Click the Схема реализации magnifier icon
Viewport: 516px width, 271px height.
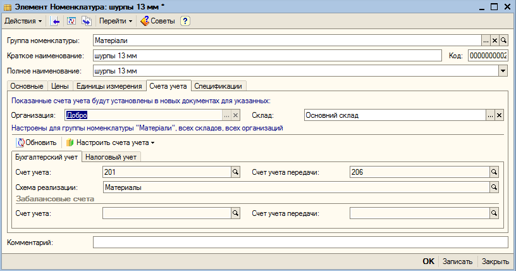pyautogui.click(x=494, y=187)
